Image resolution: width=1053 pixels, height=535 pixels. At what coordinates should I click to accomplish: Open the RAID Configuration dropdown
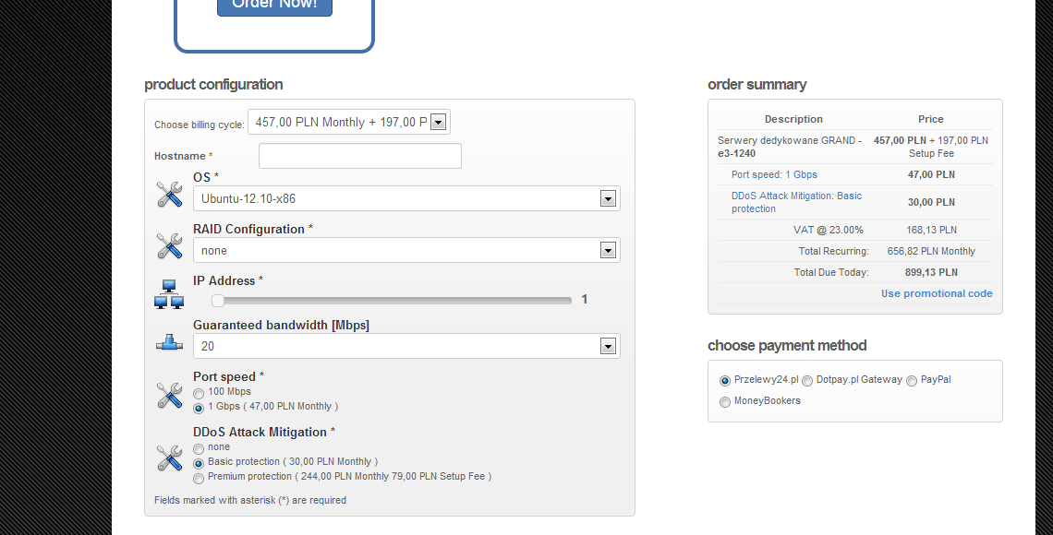(x=406, y=250)
